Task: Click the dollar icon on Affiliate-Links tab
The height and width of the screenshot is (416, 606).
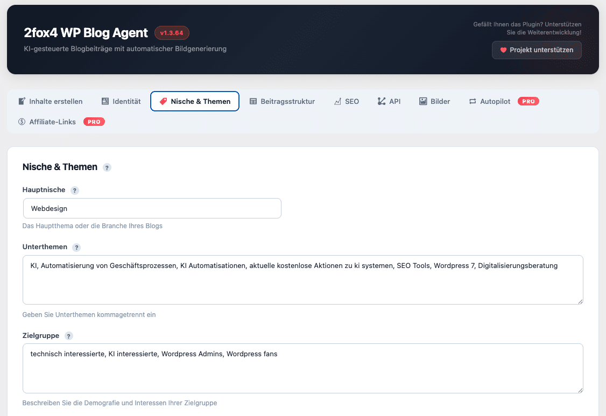Action: (22, 122)
